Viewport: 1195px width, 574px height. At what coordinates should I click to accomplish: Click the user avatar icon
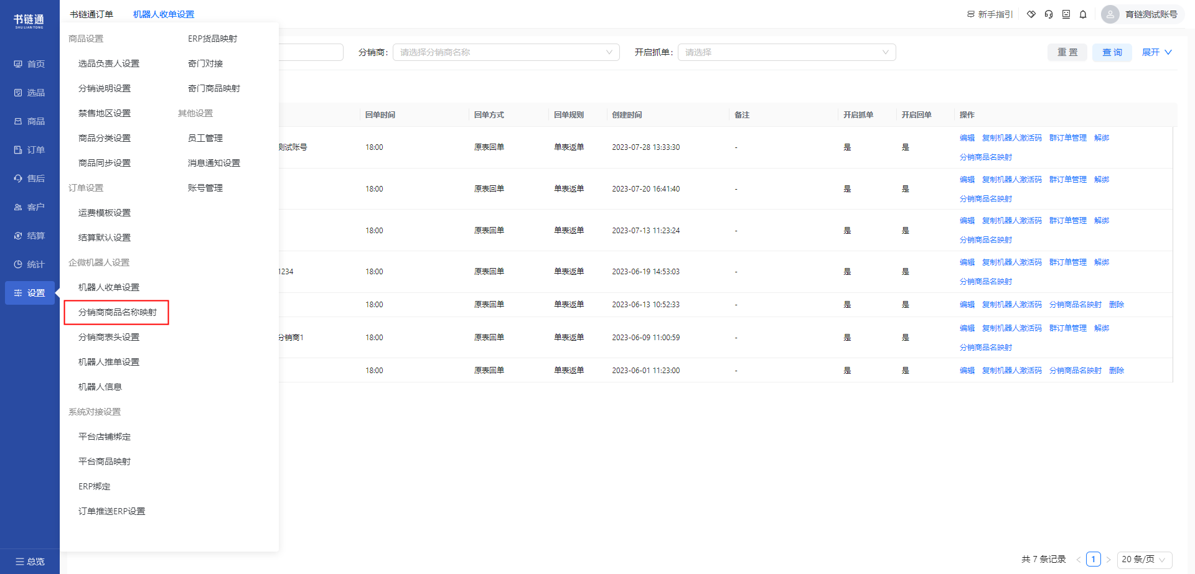tap(1110, 14)
